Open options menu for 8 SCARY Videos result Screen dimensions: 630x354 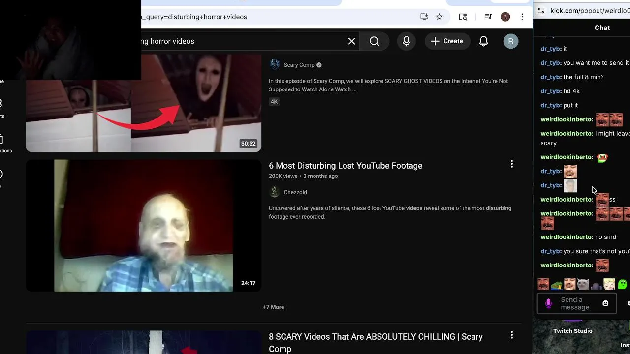(512, 335)
